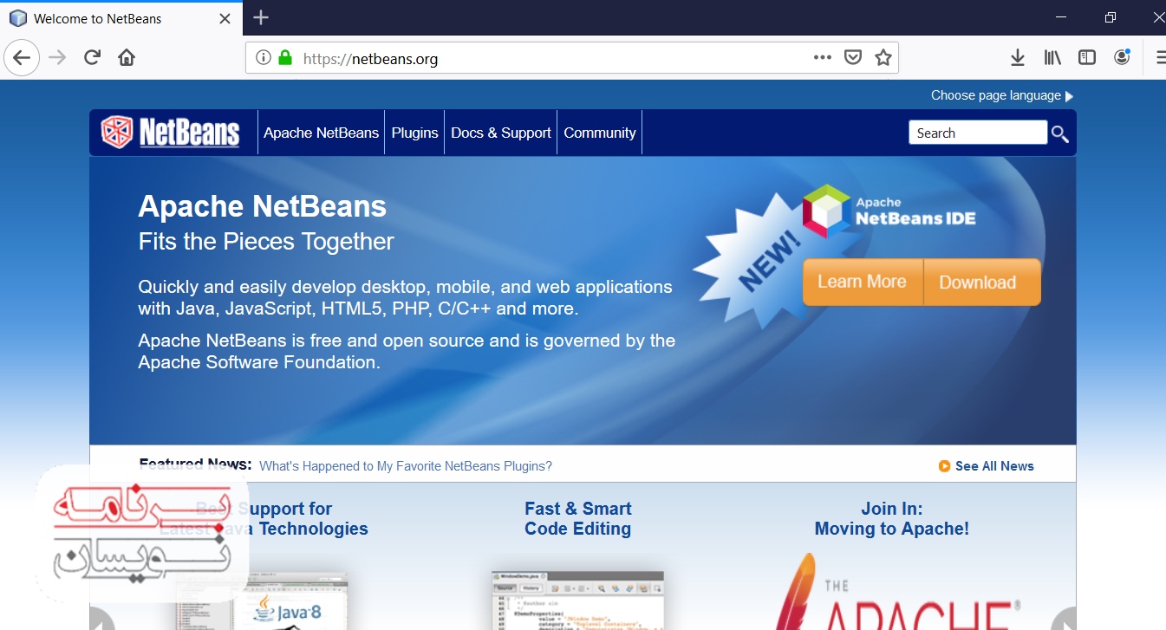1166x630 pixels.
Task: Open the Plugins menu
Action: [x=414, y=133]
